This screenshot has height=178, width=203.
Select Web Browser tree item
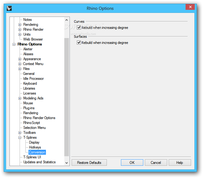[33, 39]
